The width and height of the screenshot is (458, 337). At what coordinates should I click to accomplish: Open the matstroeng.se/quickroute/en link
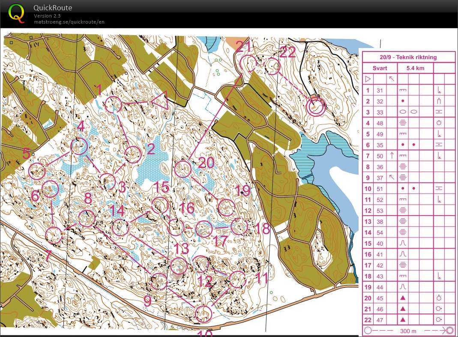click(69, 22)
